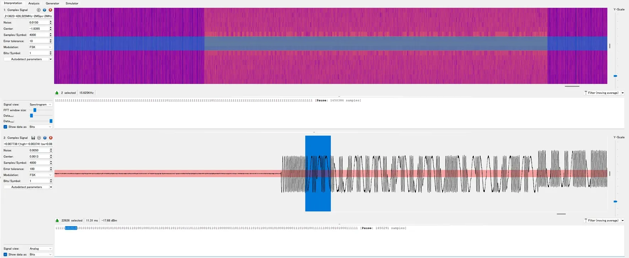The height and width of the screenshot is (258, 629).
Task: Click green arrow icon beside '22626 selected'
Action: pos(57,220)
